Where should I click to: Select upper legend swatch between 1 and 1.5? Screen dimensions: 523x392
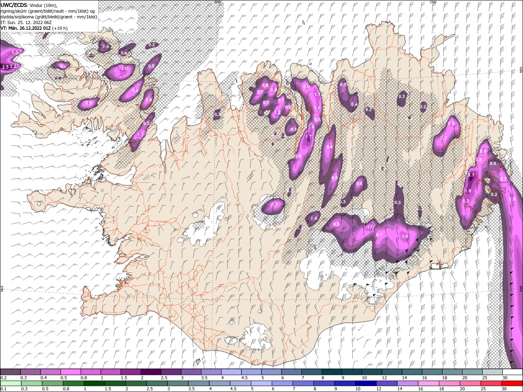110,372
